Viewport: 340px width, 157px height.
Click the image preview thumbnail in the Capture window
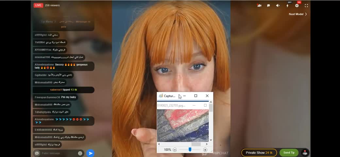point(183,126)
